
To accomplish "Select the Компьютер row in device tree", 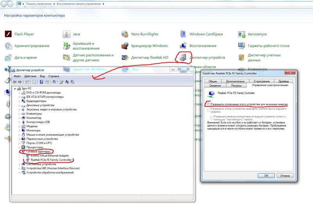I will click(34, 118).
